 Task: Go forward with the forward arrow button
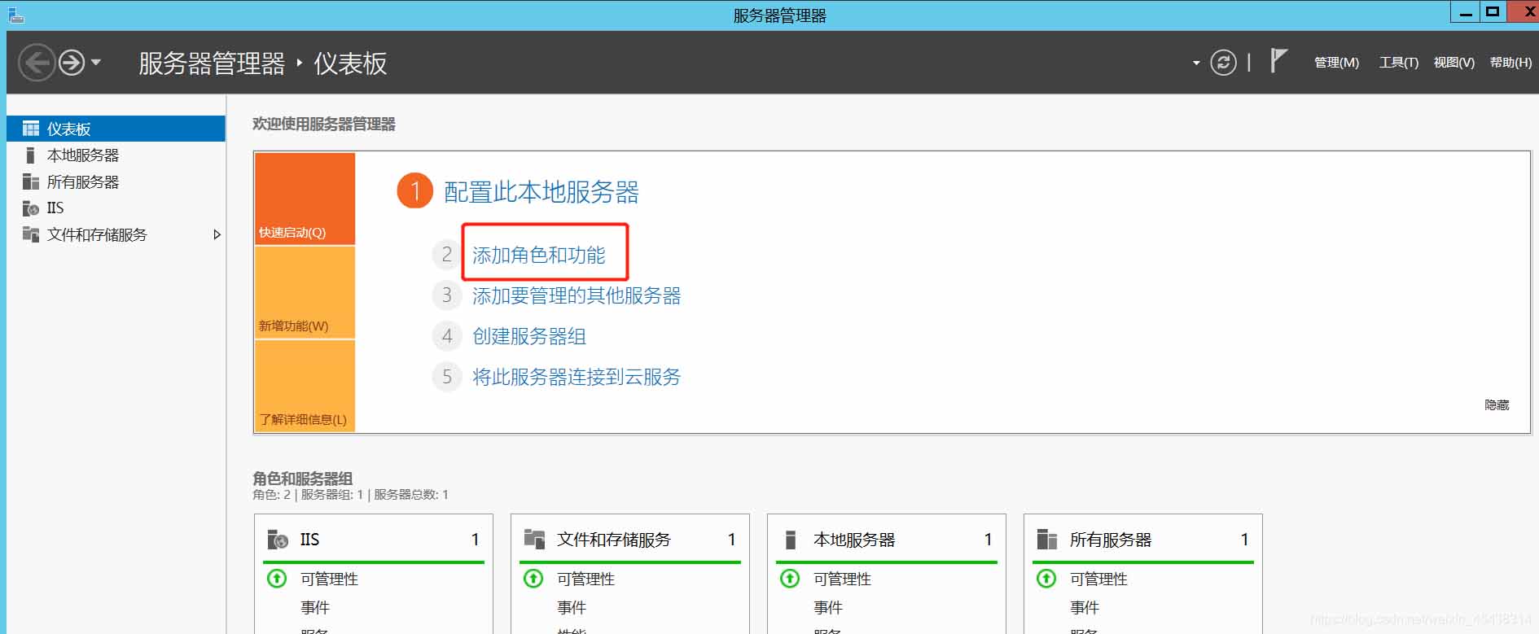coord(72,63)
